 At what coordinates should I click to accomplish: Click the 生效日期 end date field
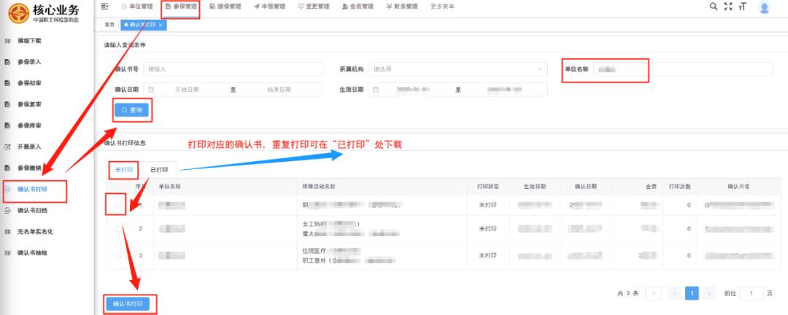pyautogui.click(x=505, y=90)
